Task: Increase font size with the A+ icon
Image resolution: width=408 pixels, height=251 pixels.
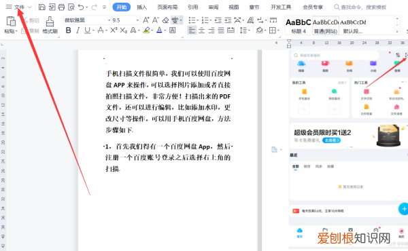Action: coord(146,20)
